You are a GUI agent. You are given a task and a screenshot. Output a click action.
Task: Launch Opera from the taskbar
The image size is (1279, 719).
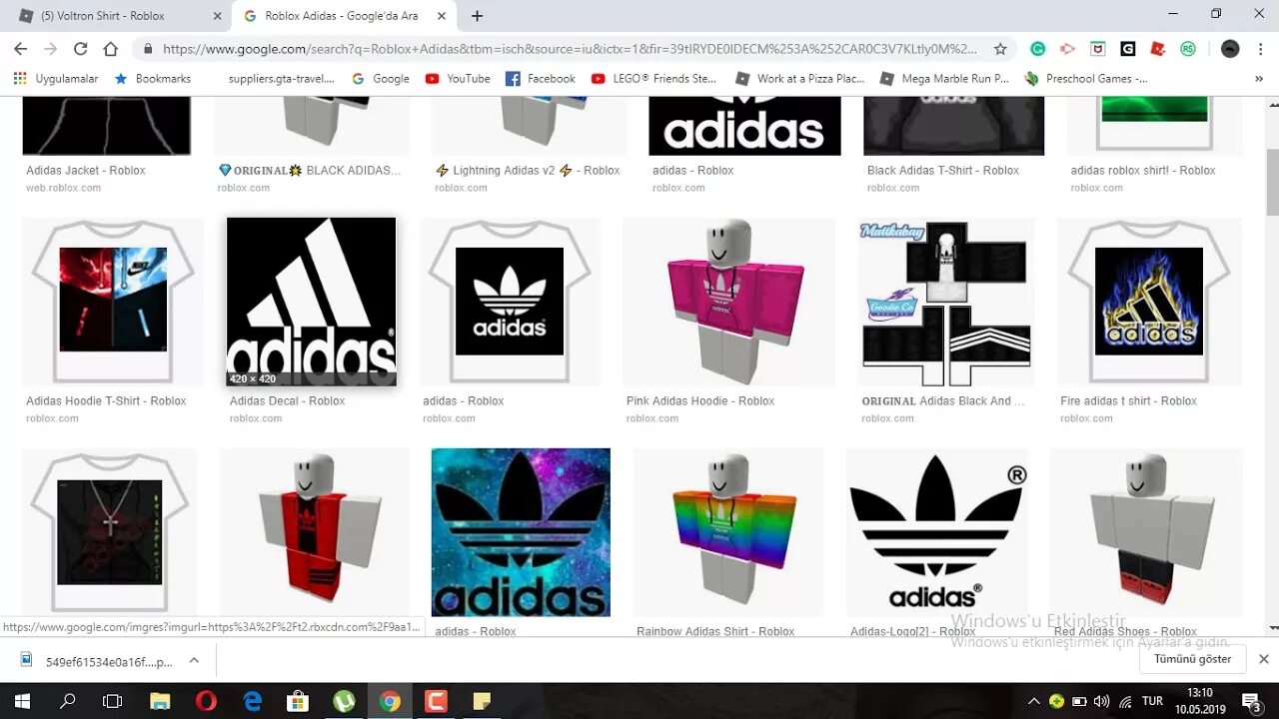coord(206,701)
